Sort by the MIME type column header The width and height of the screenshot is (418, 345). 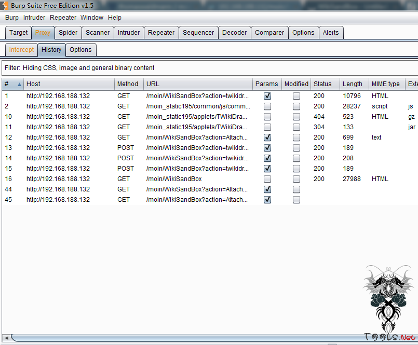387,84
